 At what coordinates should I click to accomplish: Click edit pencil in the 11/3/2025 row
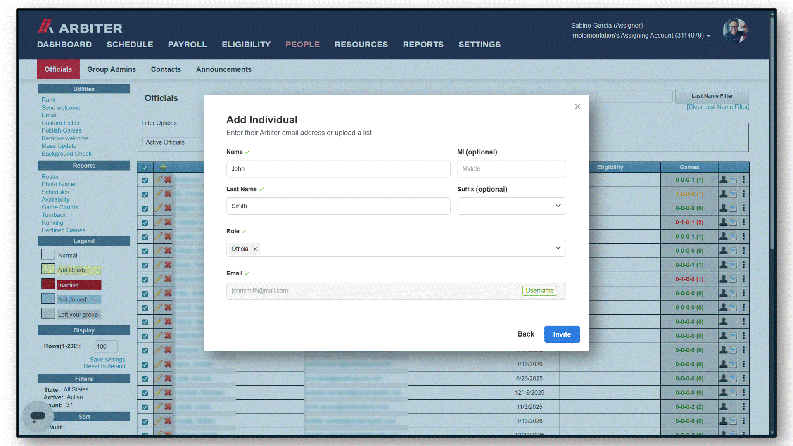pyautogui.click(x=158, y=406)
